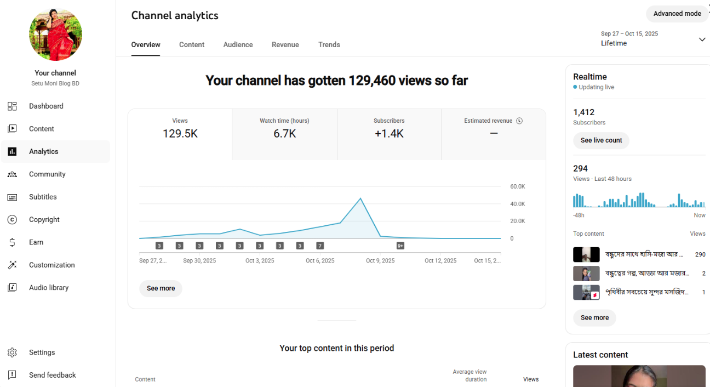The height and width of the screenshot is (387, 710).
Task: Open the Estimated revenue info tooltip
Action: (x=519, y=120)
